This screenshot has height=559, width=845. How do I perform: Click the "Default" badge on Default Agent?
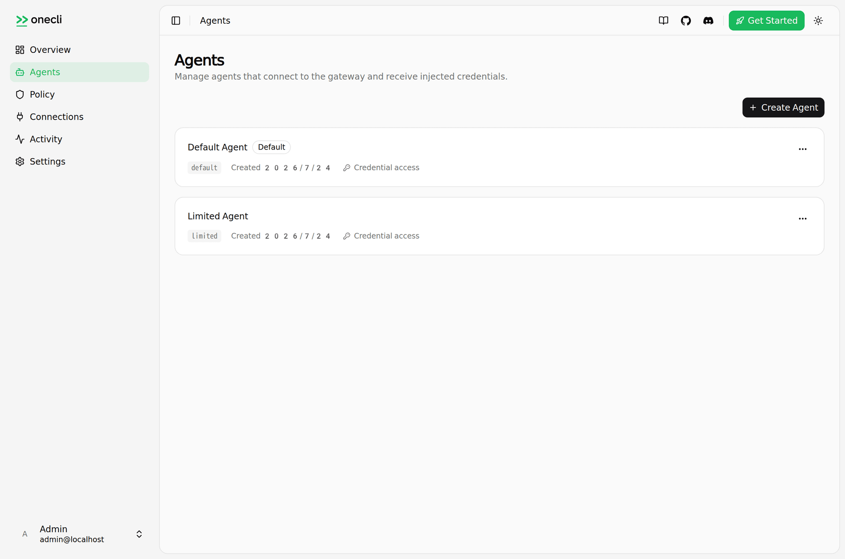pos(272,147)
